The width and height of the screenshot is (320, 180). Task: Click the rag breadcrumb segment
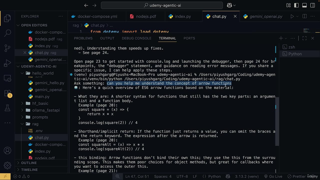click(x=76, y=25)
